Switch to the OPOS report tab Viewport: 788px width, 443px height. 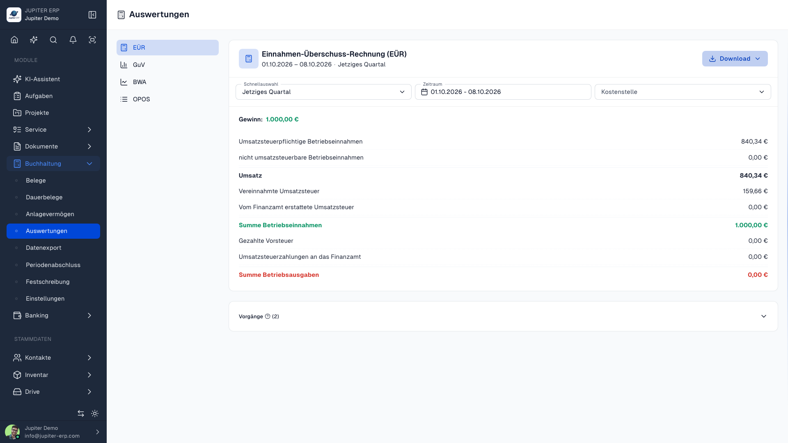point(167,99)
